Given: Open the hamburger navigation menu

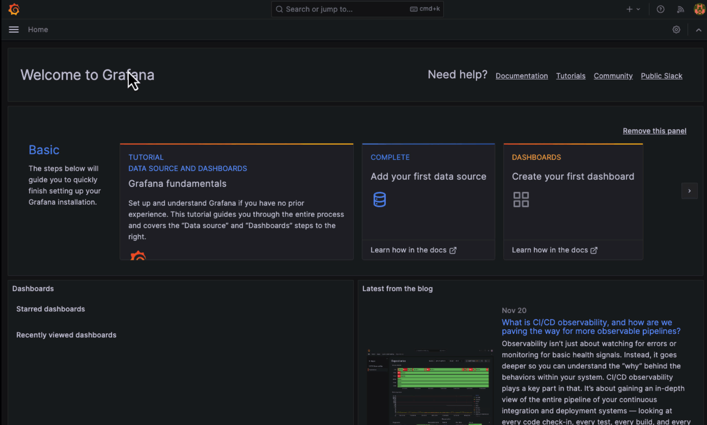Looking at the screenshot, I should pos(14,29).
